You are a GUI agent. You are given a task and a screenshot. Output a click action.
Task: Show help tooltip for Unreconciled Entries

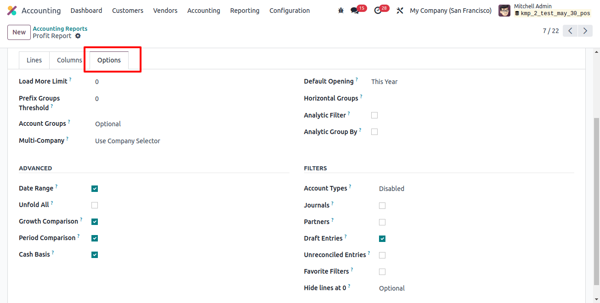pyautogui.click(x=369, y=253)
